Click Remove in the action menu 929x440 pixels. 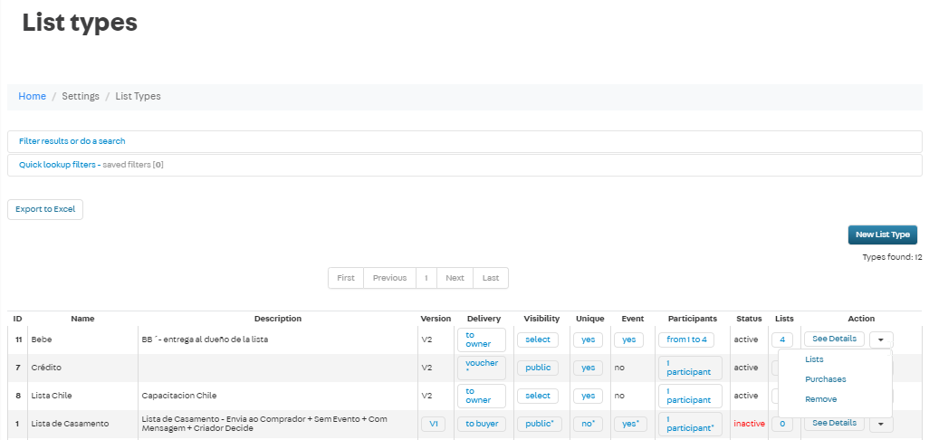coord(820,399)
